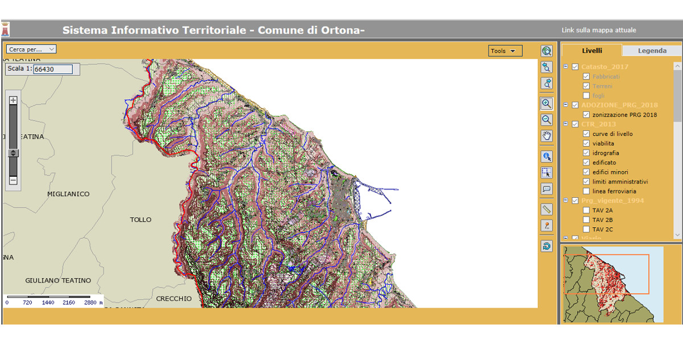Viewport: 683px width, 341px height.
Task: Switch to the Legenda tab
Action: (652, 51)
